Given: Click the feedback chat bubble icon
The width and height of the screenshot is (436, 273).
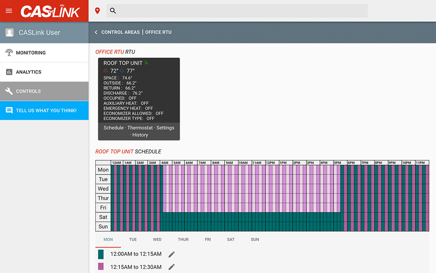Looking at the screenshot, I should [x=9, y=111].
